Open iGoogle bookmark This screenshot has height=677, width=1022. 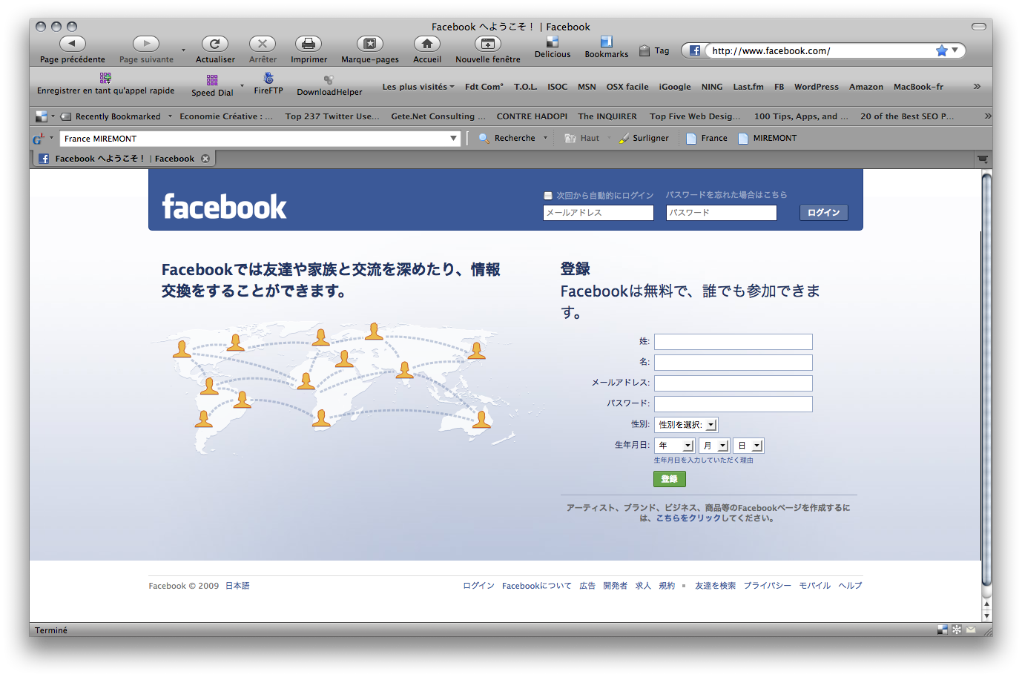675,87
